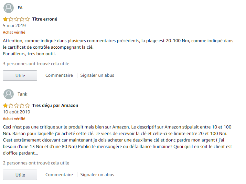The image size is (246, 184).
Task: Select Signaler un abus on FA's review
Action: click(97, 75)
